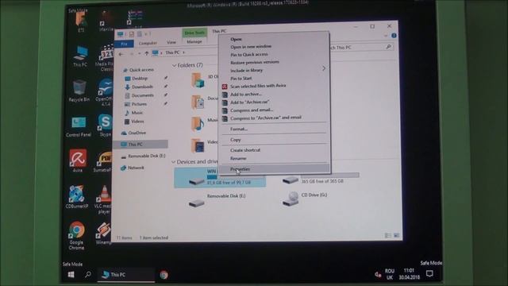Viewport: 508px width, 286px height.
Task: Open Videos in the navigation pane
Action: (x=137, y=122)
